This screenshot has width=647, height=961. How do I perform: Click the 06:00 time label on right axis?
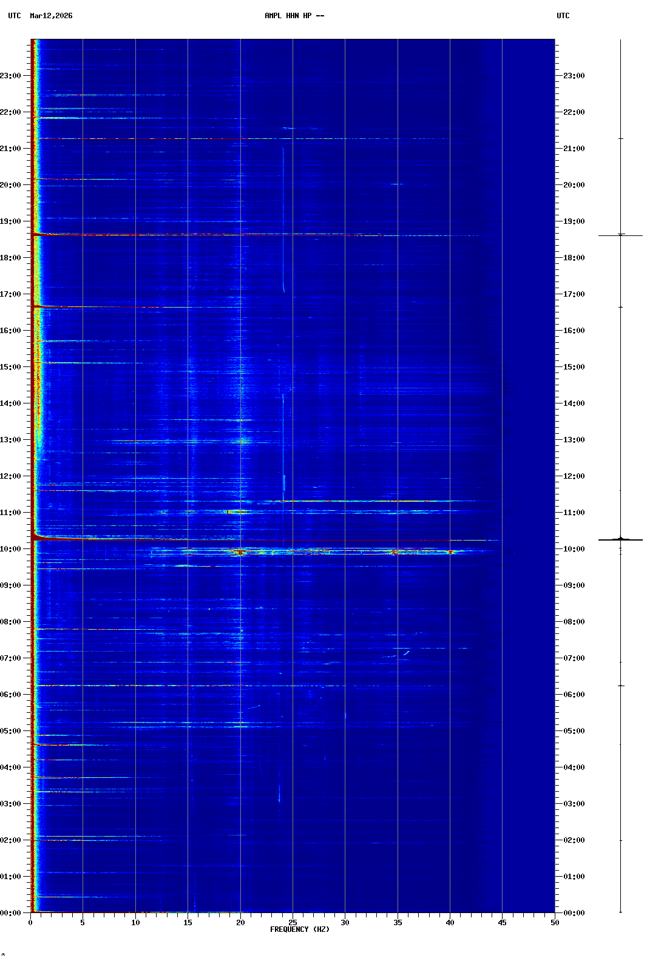coord(574,695)
